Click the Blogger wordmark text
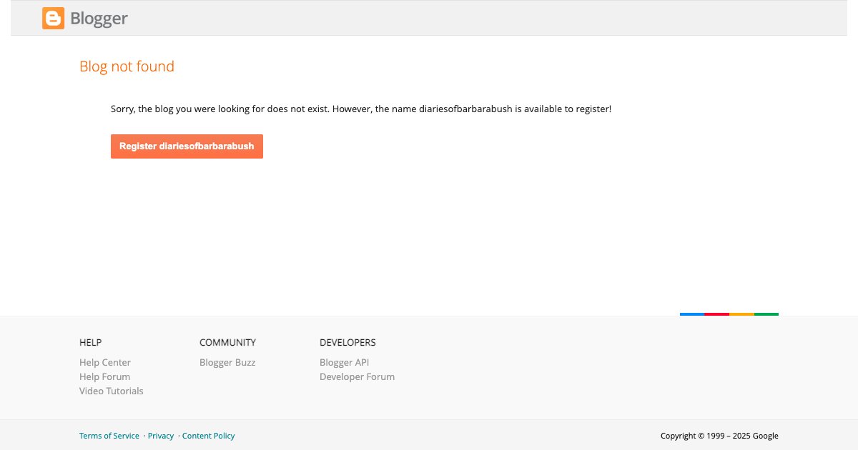 [x=99, y=19]
